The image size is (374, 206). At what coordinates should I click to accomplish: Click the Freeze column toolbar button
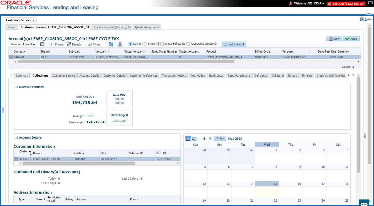click(57, 44)
